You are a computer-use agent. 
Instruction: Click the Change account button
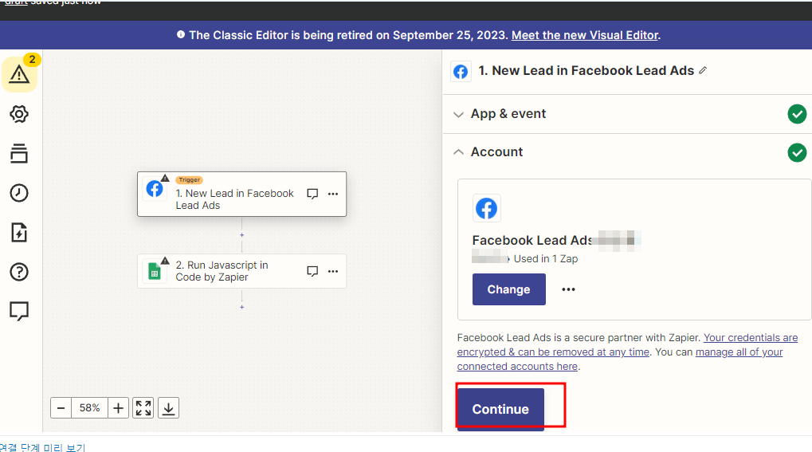click(508, 289)
